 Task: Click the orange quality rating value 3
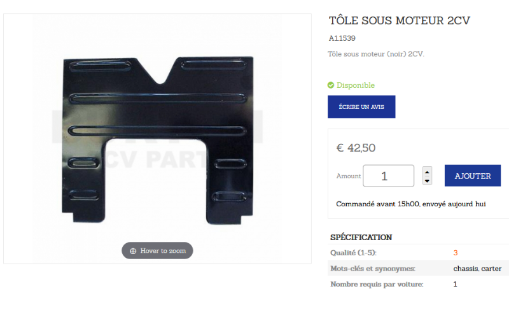point(456,253)
